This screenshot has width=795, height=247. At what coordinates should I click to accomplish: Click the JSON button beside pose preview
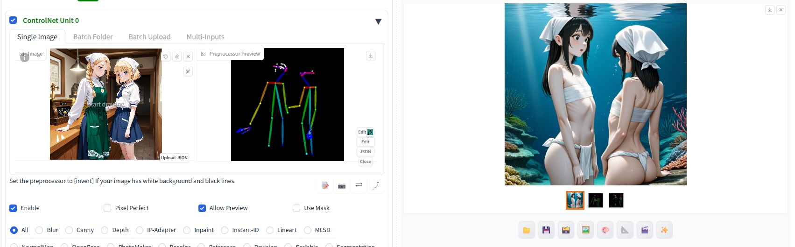point(366,152)
